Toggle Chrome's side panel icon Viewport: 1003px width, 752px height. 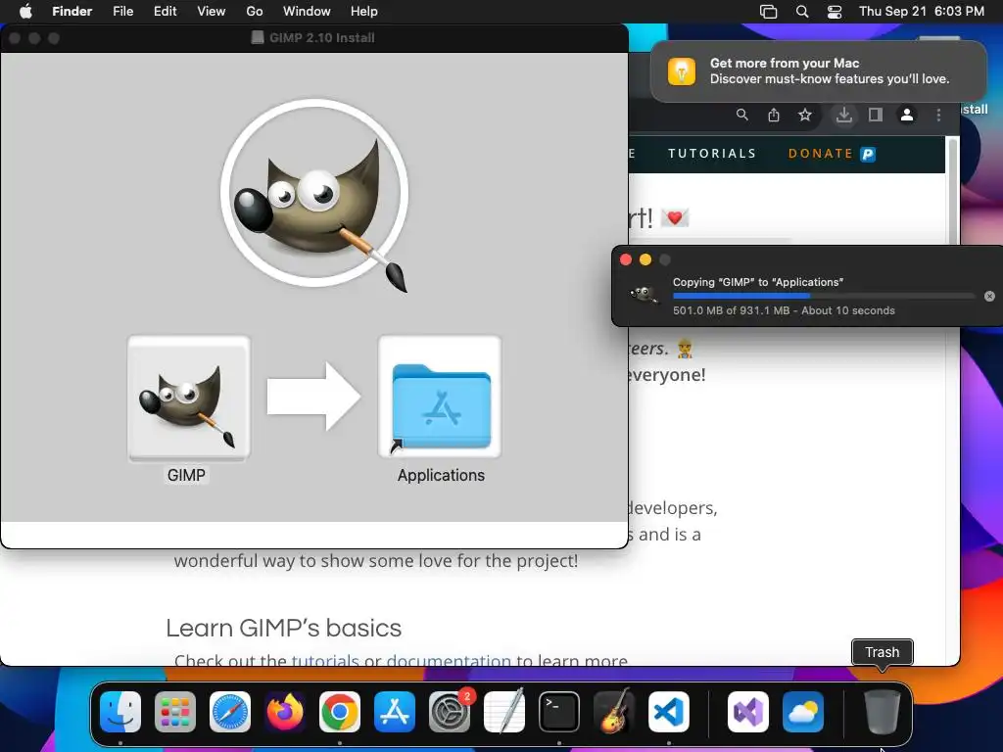coord(876,115)
